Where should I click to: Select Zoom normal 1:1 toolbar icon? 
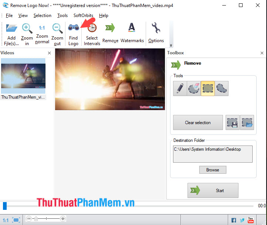tap(42, 28)
